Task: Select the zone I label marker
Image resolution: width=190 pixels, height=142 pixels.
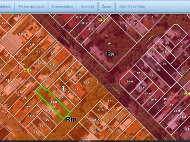Action: [63, 89]
